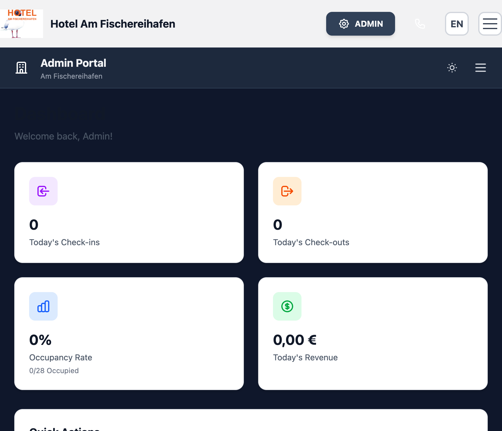Click the Hotel Am Fischereihafen title
The width and height of the screenshot is (502, 431).
(x=113, y=24)
